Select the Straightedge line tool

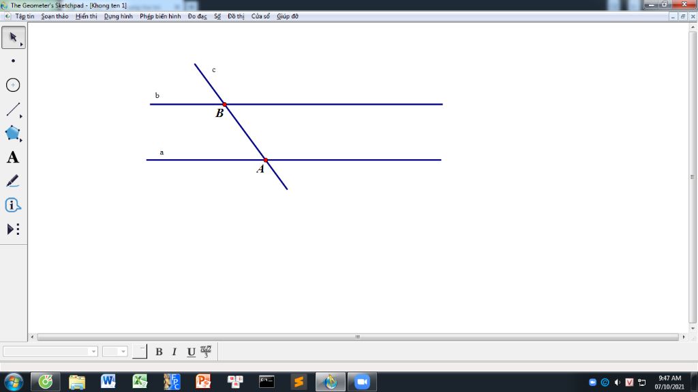click(14, 109)
